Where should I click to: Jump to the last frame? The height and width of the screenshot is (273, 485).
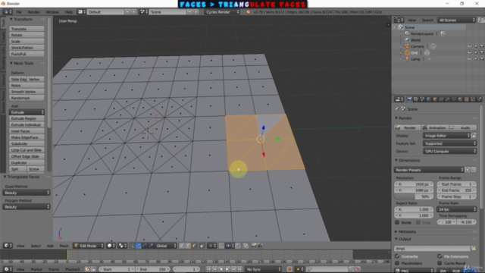click(239, 269)
